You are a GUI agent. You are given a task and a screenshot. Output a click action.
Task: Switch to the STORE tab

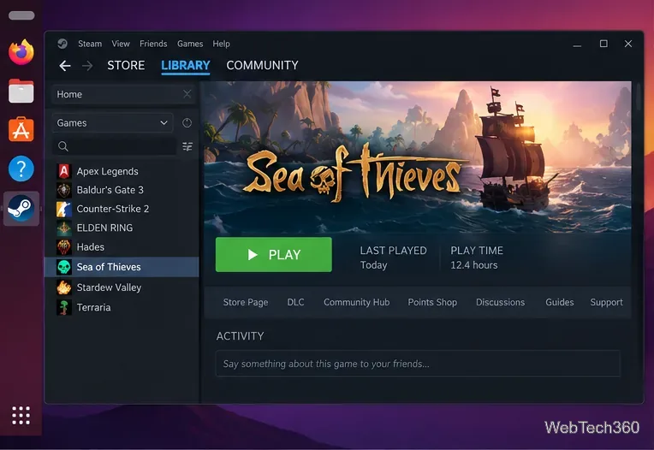pos(126,65)
